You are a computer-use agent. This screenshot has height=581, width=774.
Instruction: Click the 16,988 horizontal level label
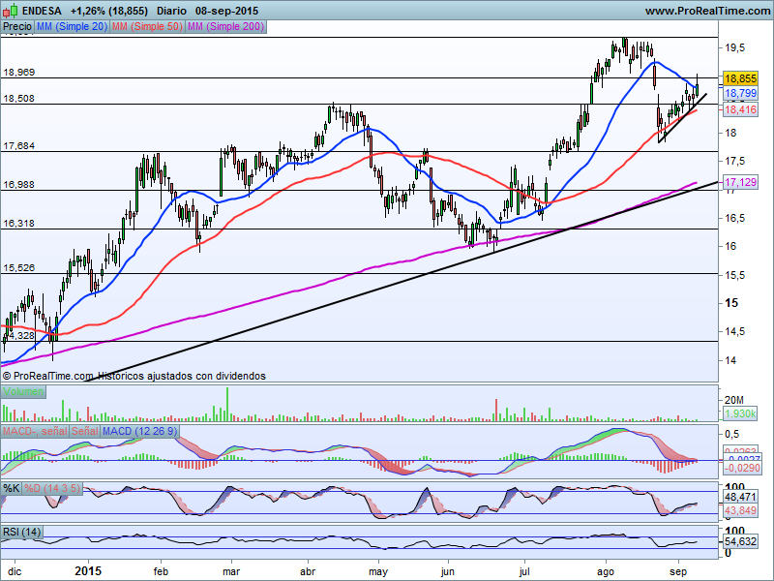point(19,185)
